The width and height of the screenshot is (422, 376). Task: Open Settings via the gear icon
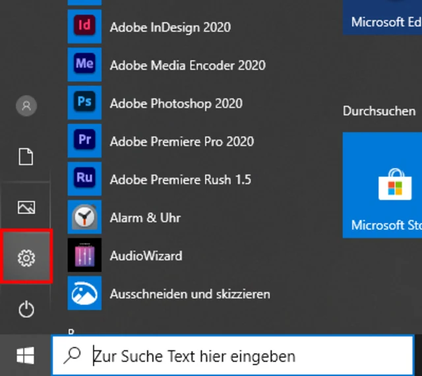coord(26,258)
